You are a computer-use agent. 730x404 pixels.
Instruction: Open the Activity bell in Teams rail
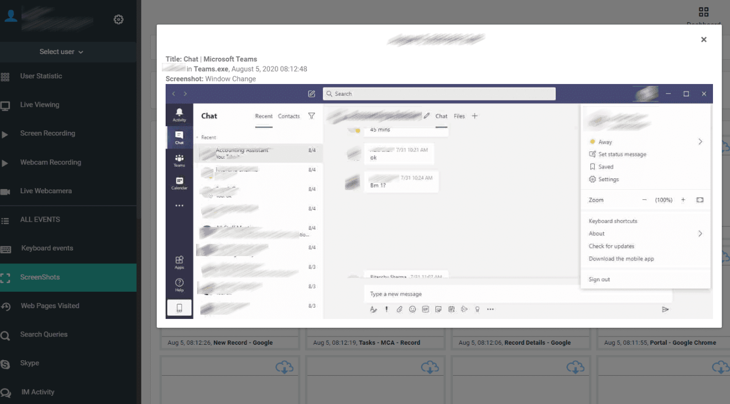click(179, 112)
